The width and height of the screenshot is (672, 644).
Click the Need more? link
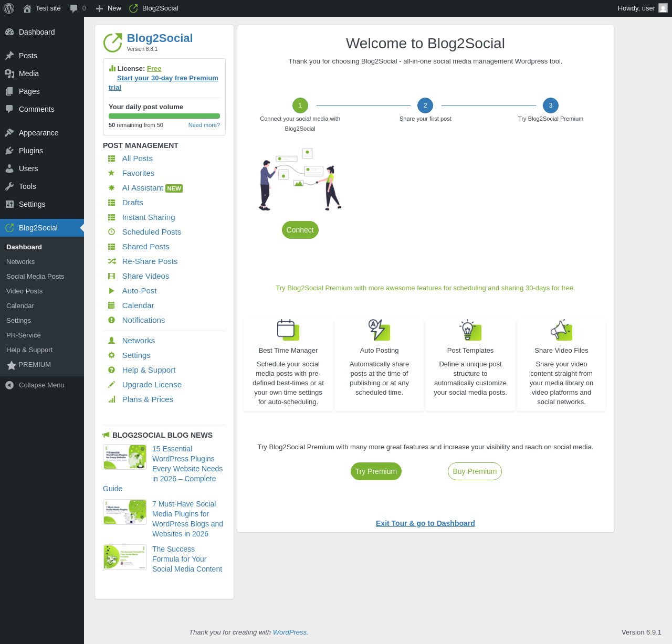[204, 125]
